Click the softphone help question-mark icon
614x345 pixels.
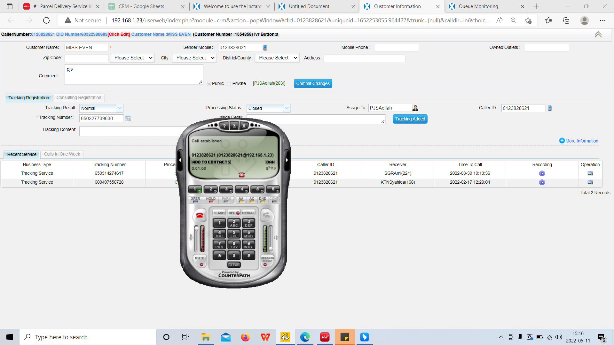[x=224, y=126]
